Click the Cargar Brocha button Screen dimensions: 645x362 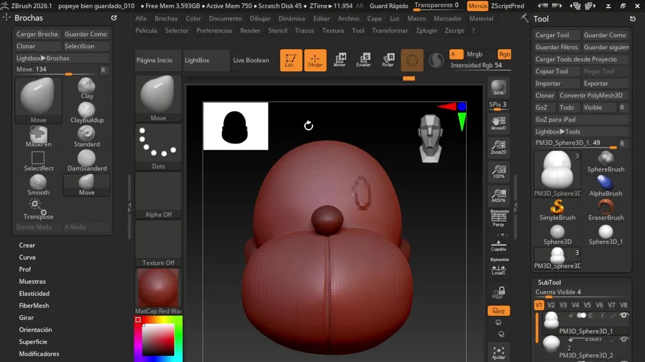point(37,34)
